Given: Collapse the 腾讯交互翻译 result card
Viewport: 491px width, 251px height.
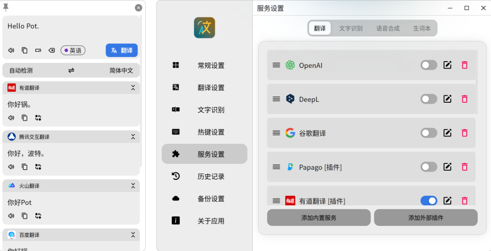Looking at the screenshot, I should point(133,136).
